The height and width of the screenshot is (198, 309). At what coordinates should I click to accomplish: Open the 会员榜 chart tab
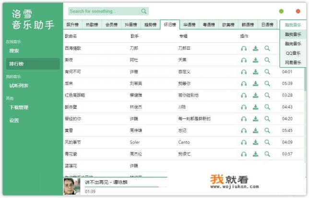[x=111, y=24]
